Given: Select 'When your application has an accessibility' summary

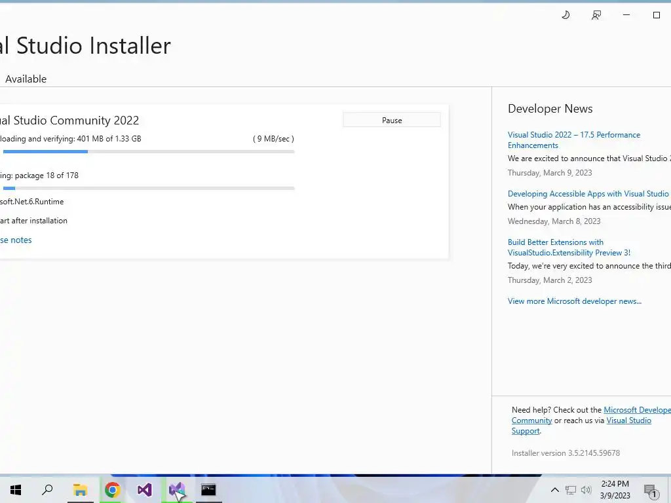Looking at the screenshot, I should 589,206.
